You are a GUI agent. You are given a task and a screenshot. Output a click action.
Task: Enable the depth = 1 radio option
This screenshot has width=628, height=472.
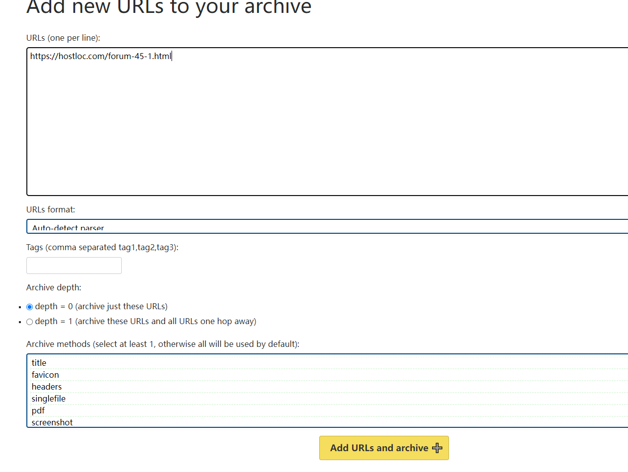pos(30,322)
